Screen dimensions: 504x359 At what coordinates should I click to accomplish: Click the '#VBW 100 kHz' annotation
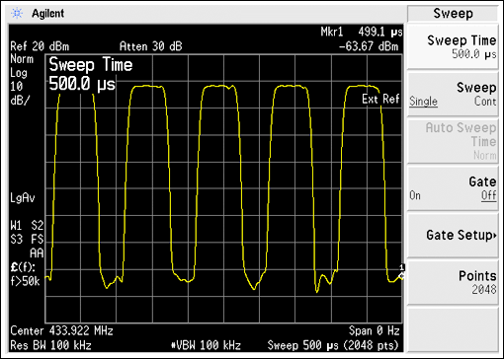[206, 345]
